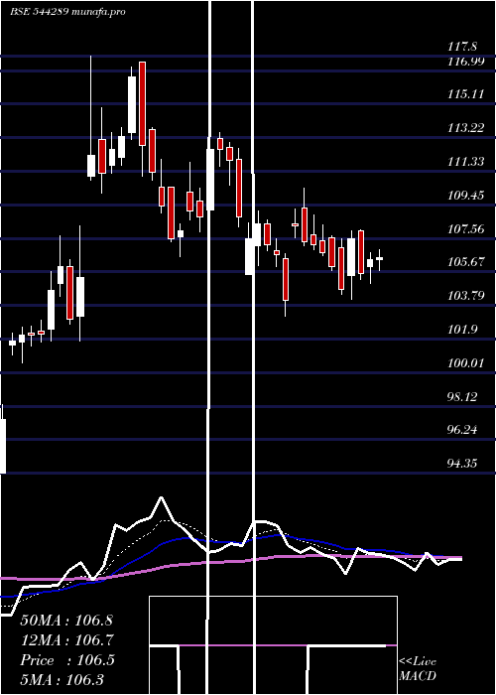Click the 12MA : 106.7 readout
Screen dimensions: 496x695
pos(66,640)
